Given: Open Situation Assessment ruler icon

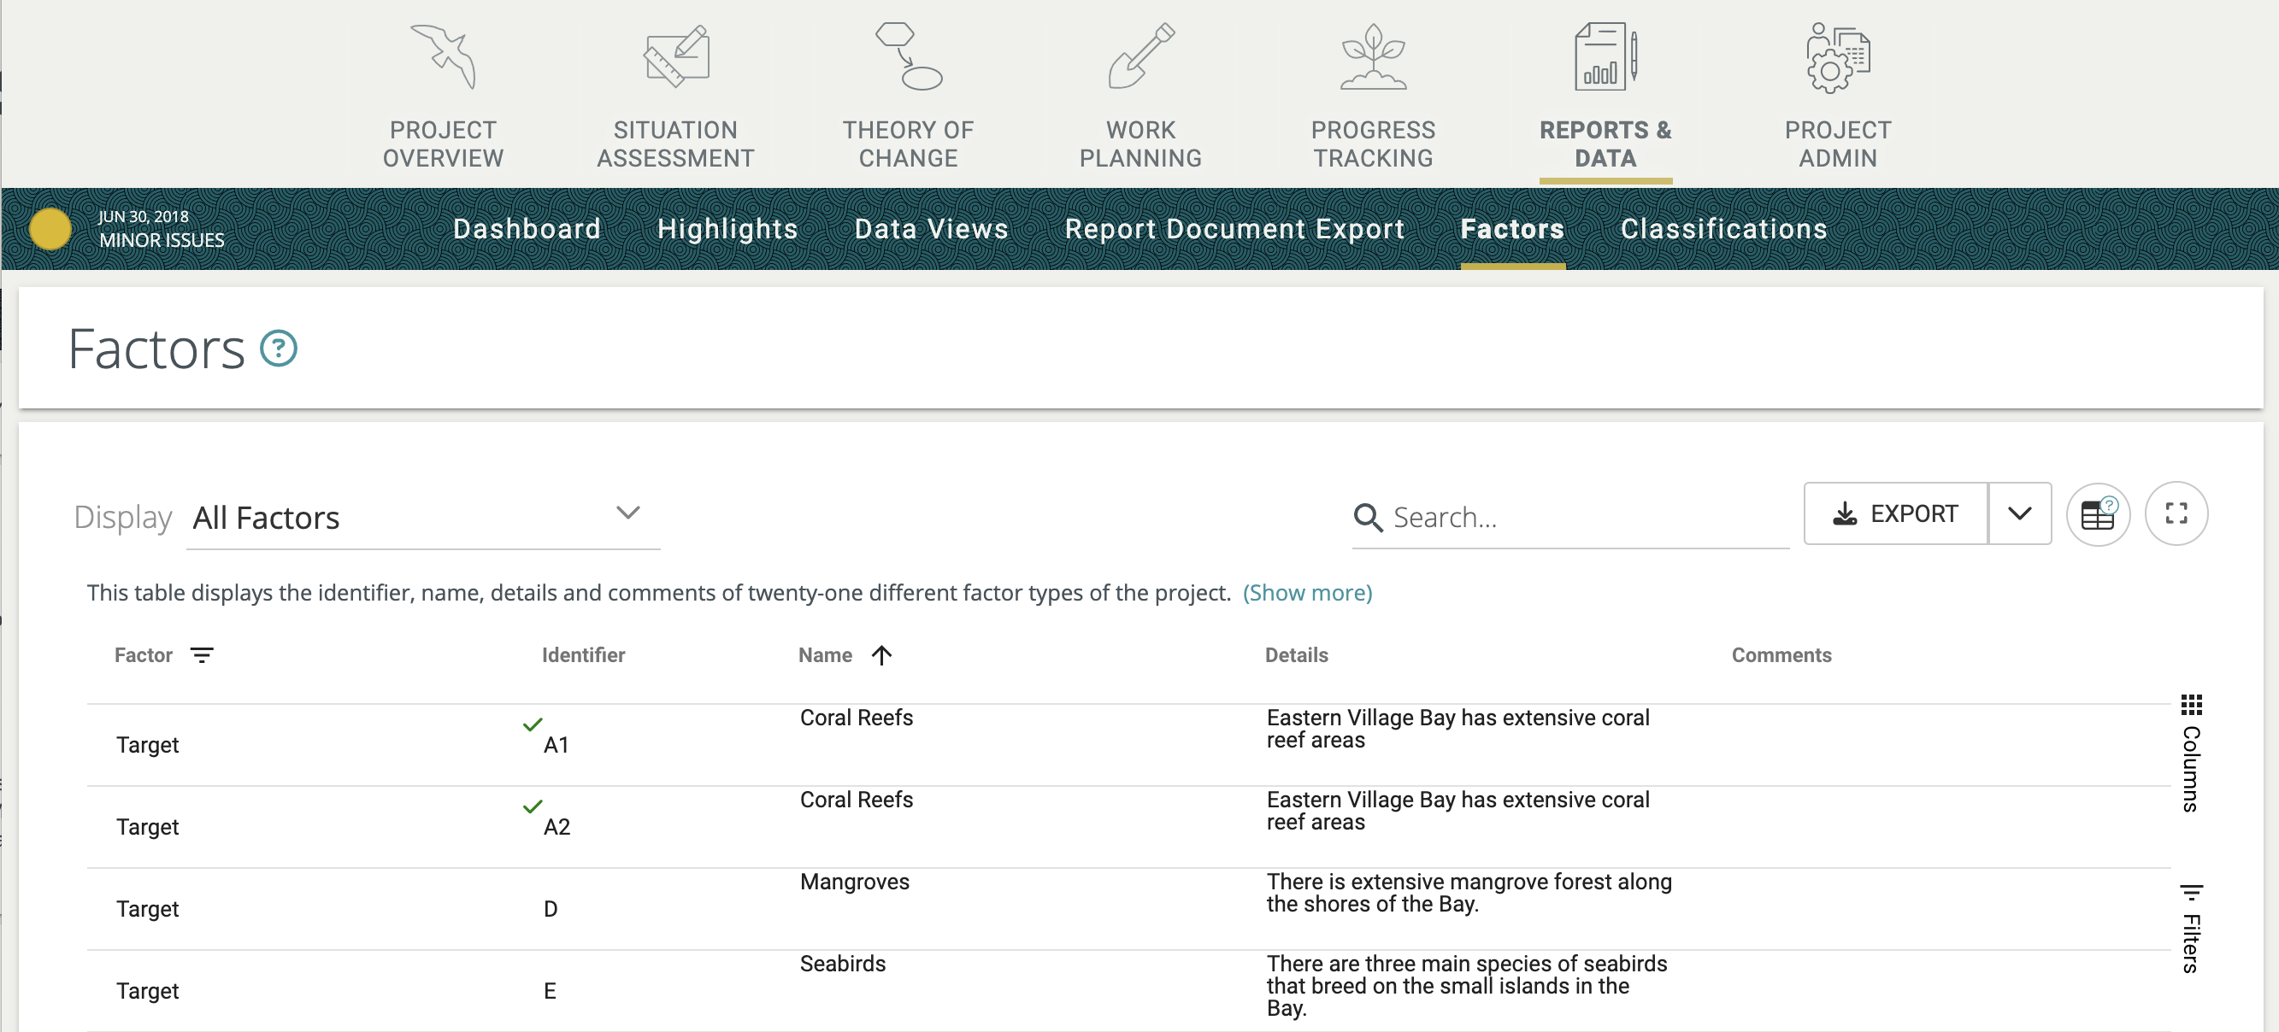Looking at the screenshot, I should coord(675,56).
